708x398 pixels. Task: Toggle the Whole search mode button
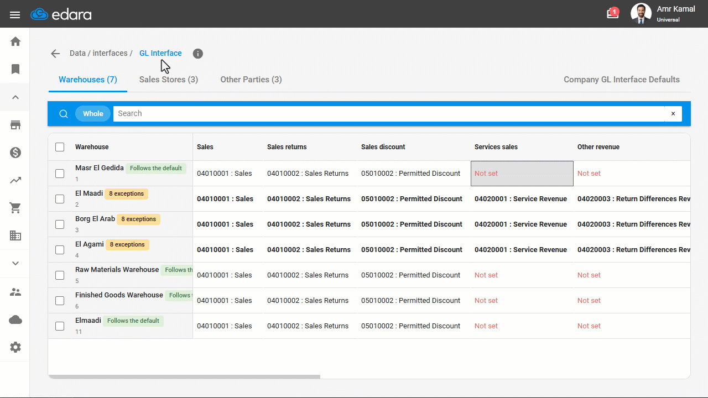tap(93, 114)
